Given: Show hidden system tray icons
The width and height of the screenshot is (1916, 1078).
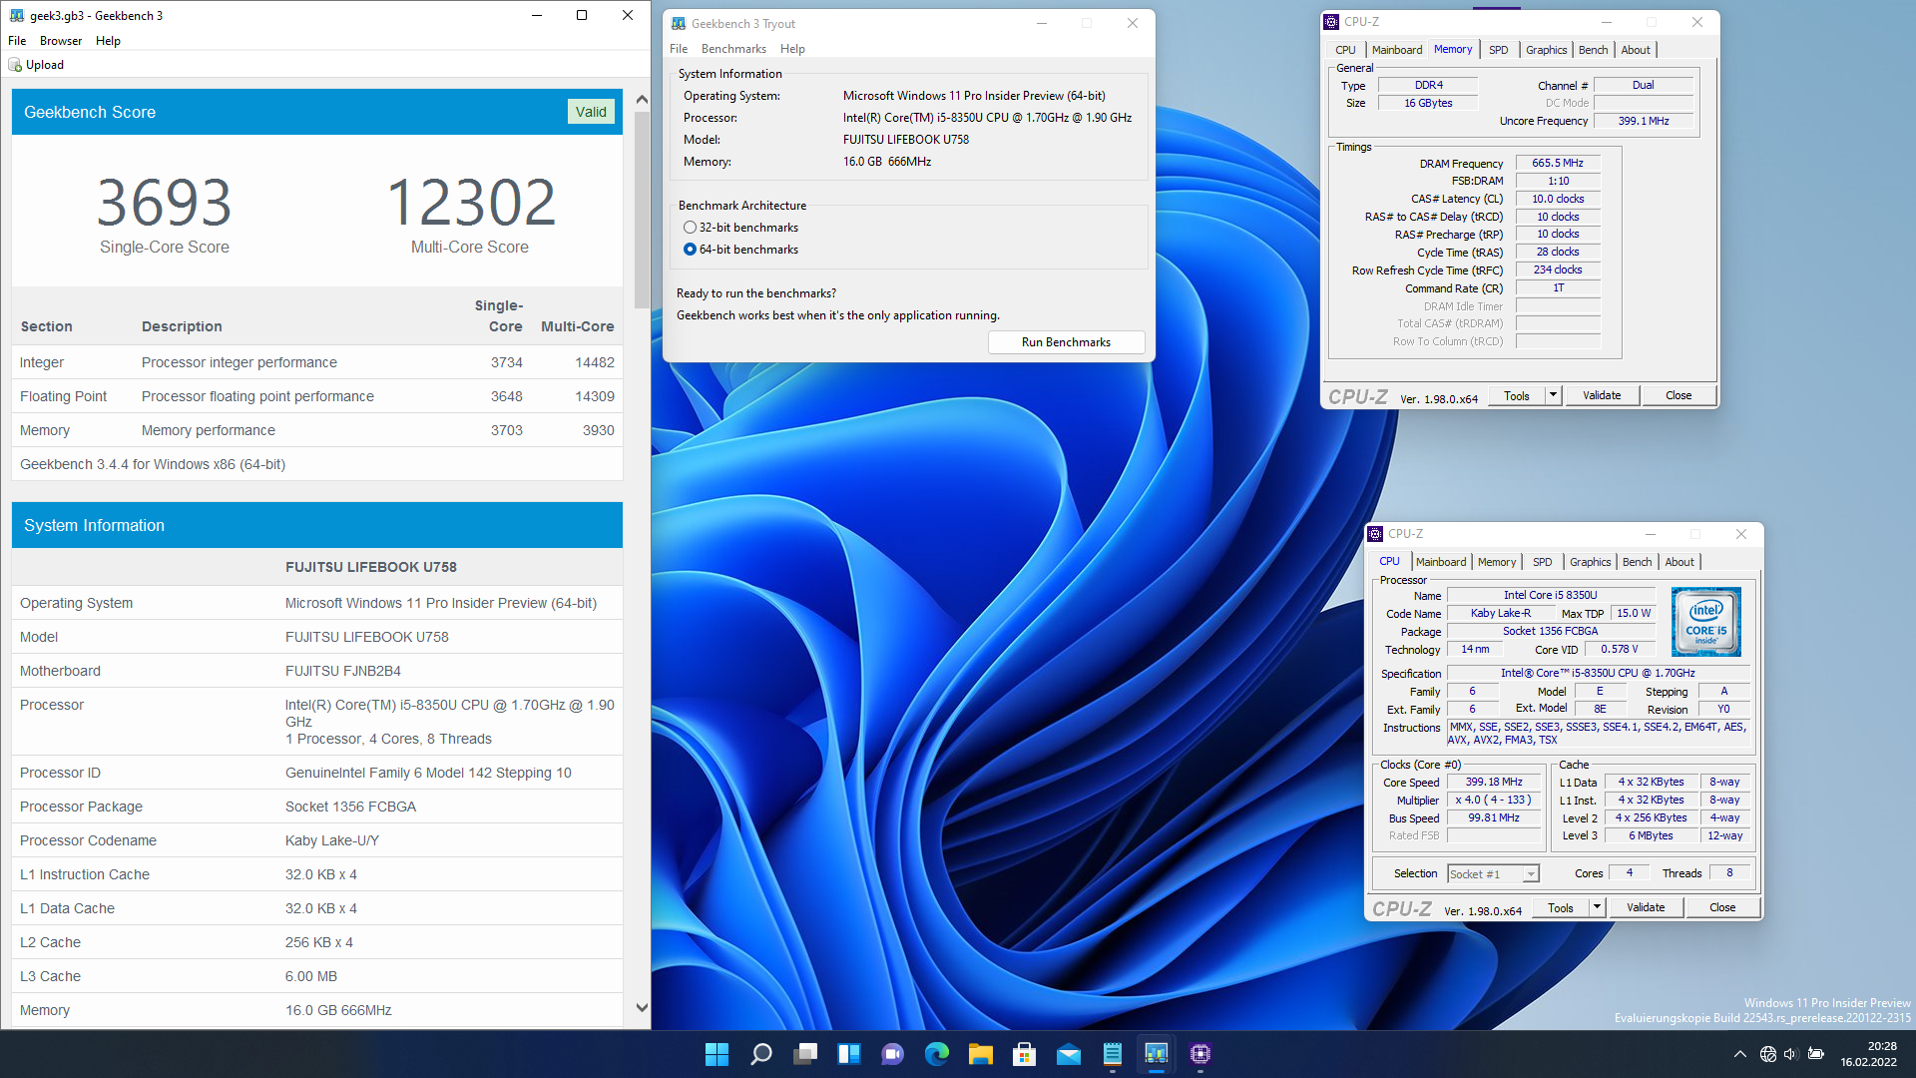Looking at the screenshot, I should (x=1740, y=1054).
